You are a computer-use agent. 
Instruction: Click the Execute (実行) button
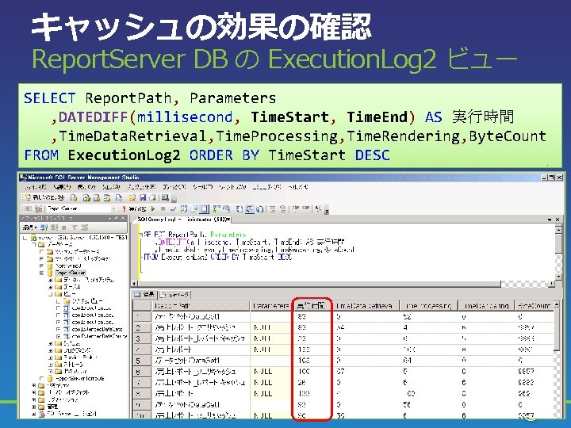[x=134, y=209]
